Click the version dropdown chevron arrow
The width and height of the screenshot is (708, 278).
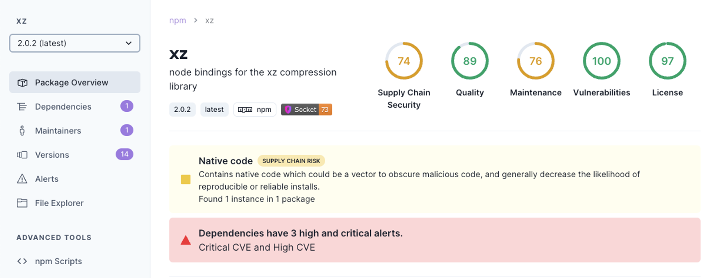tap(128, 43)
